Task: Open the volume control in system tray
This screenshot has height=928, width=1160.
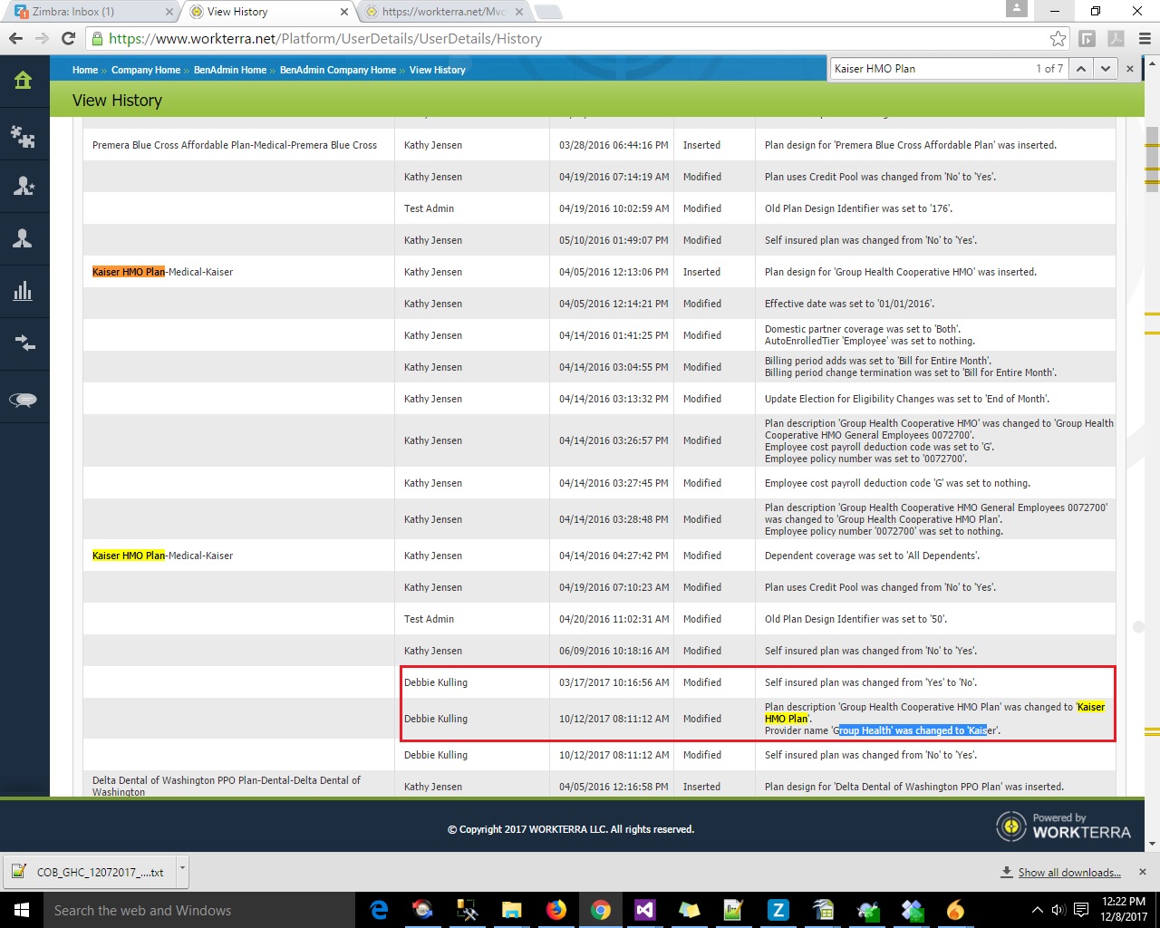Action: click(x=1058, y=910)
